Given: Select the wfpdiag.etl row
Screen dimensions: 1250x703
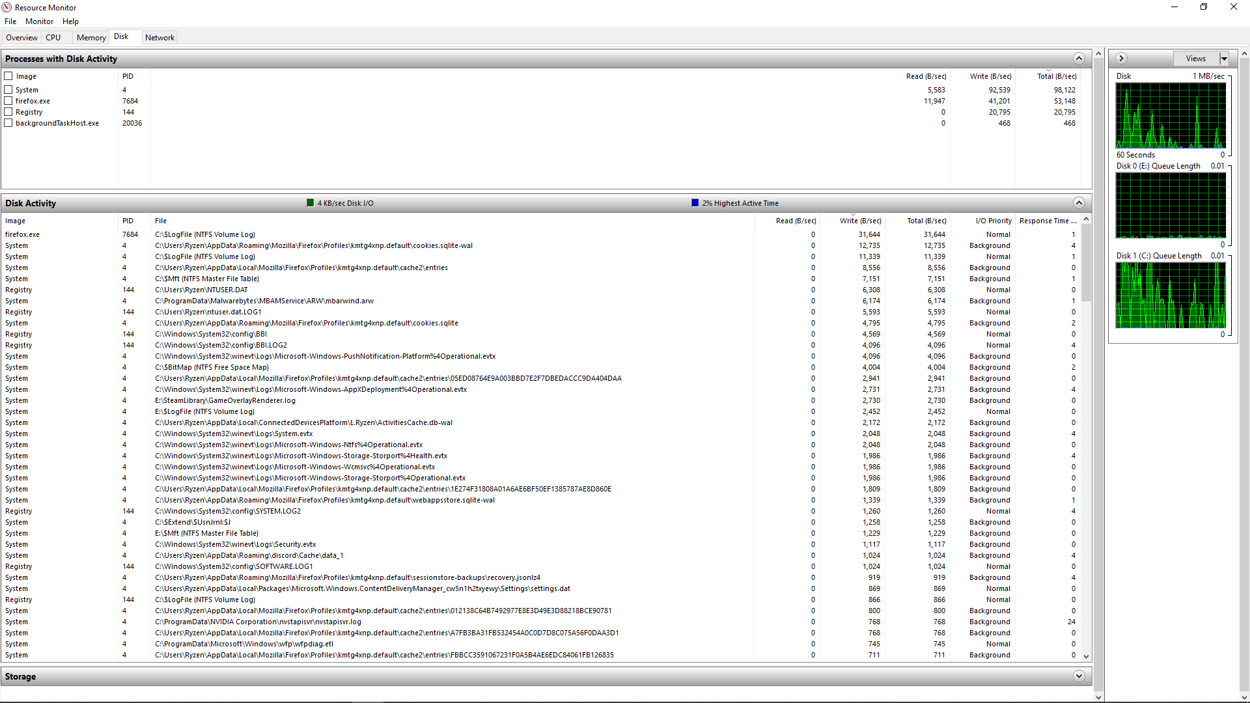Looking at the screenshot, I should 540,644.
